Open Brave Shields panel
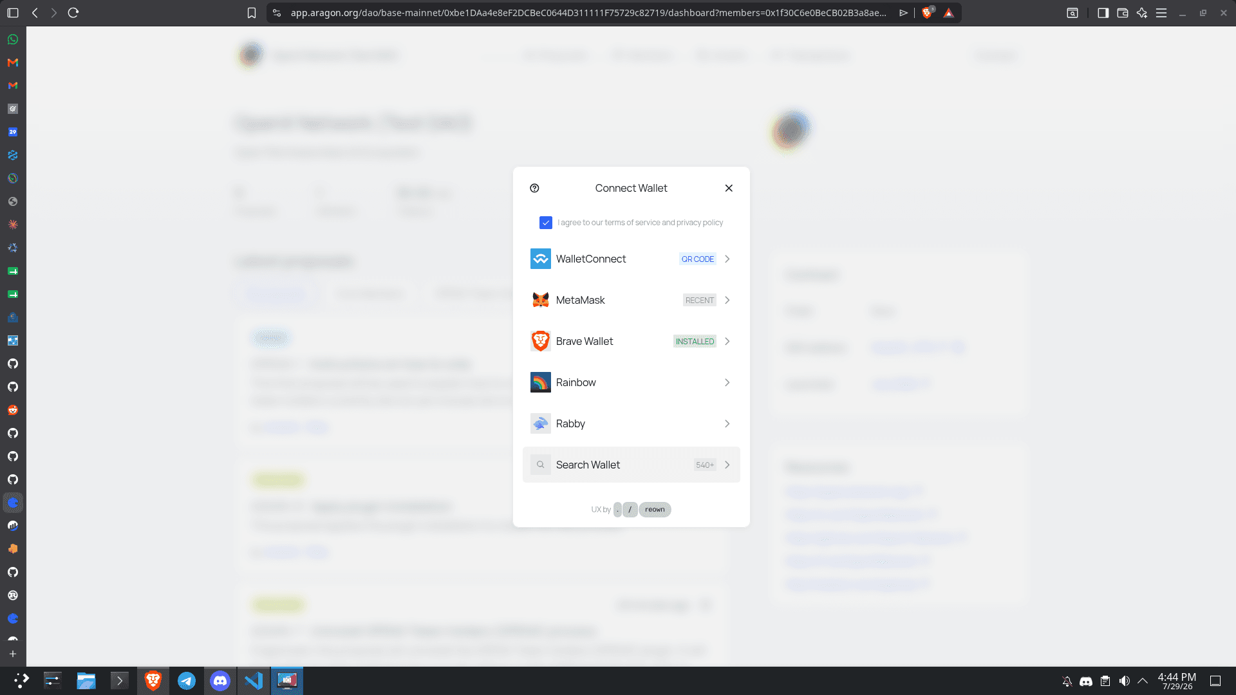The image size is (1236, 695). click(x=927, y=13)
